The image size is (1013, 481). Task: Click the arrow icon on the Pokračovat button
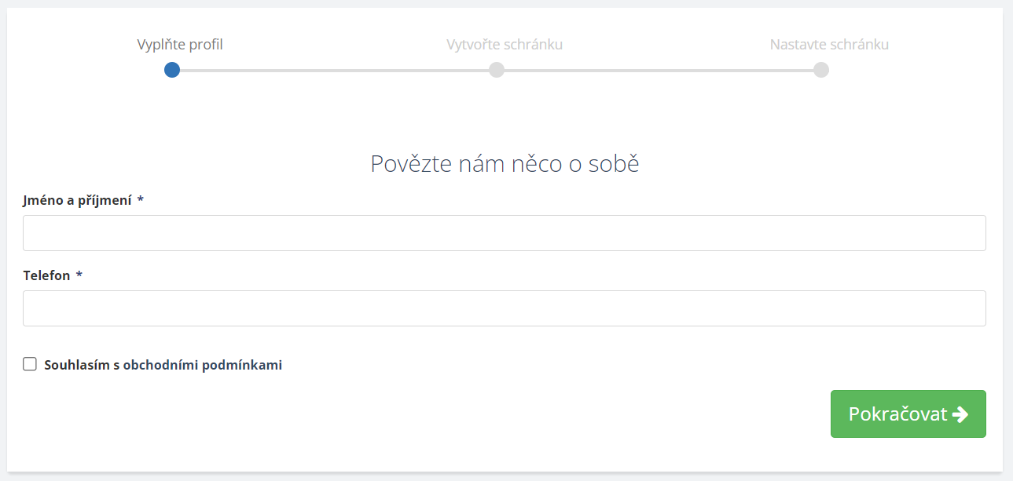[x=960, y=414]
